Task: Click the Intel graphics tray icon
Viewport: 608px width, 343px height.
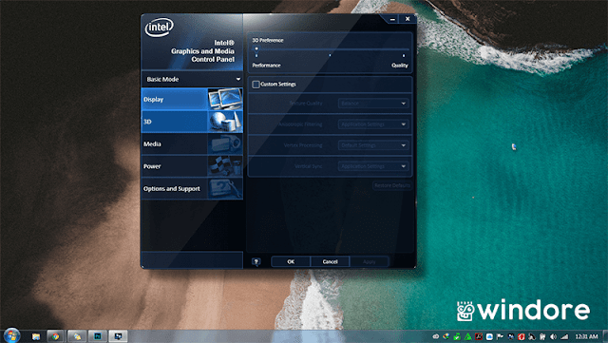Action: pyautogui.click(x=511, y=336)
